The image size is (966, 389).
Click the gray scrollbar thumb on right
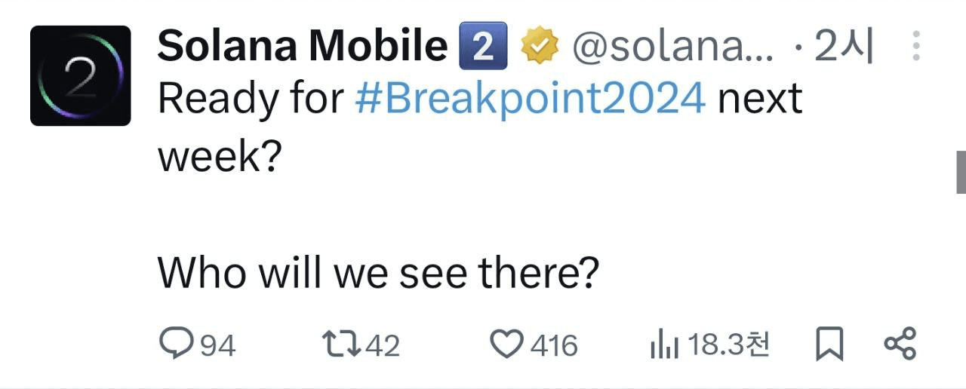pos(961,172)
